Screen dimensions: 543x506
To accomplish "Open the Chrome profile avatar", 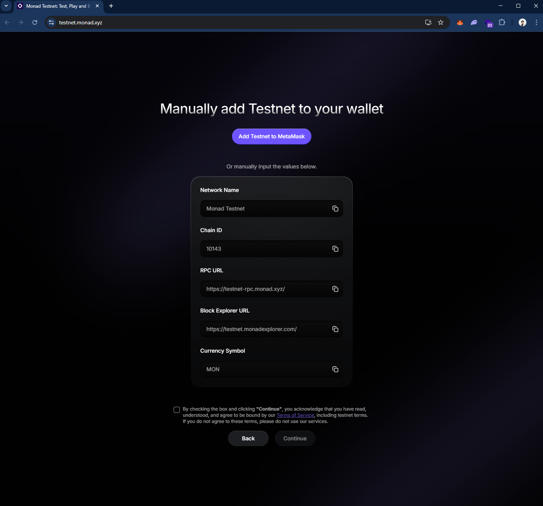I will pyautogui.click(x=523, y=22).
